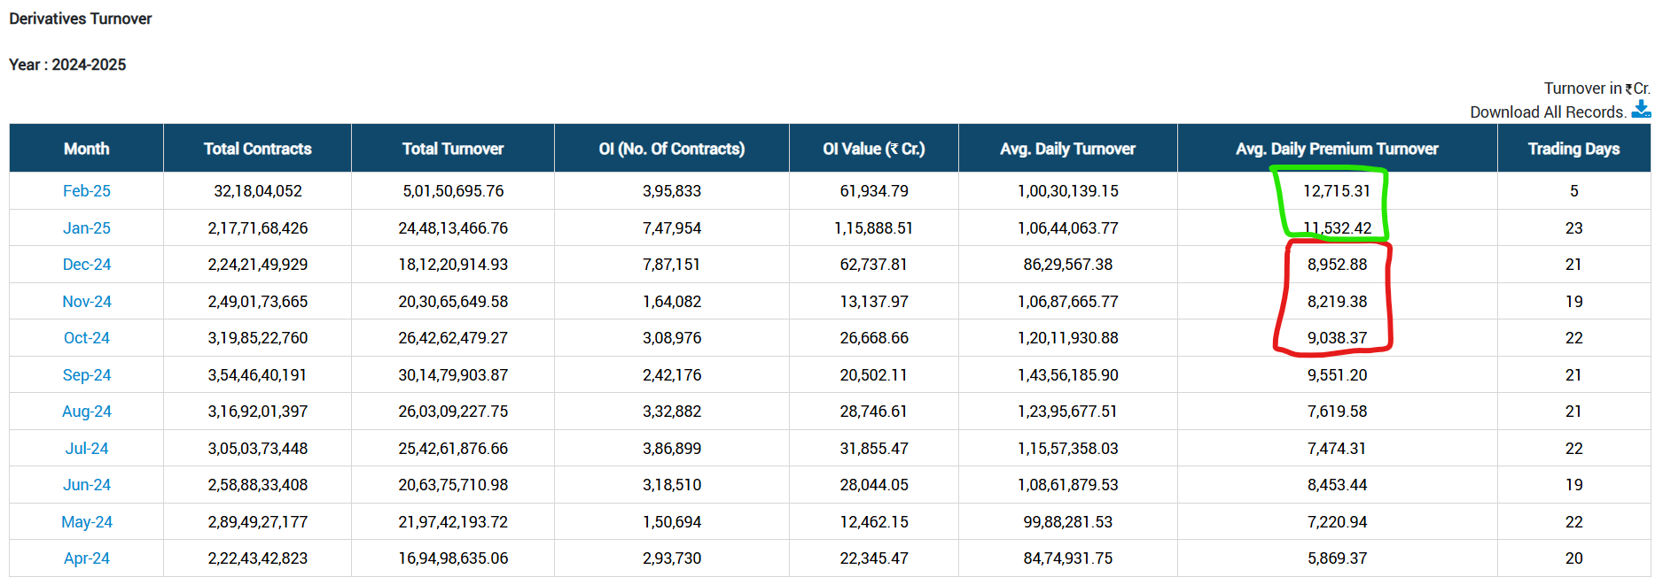This screenshot has width=1663, height=585.
Task: Click the Total Turnover column header
Action: 453,149
